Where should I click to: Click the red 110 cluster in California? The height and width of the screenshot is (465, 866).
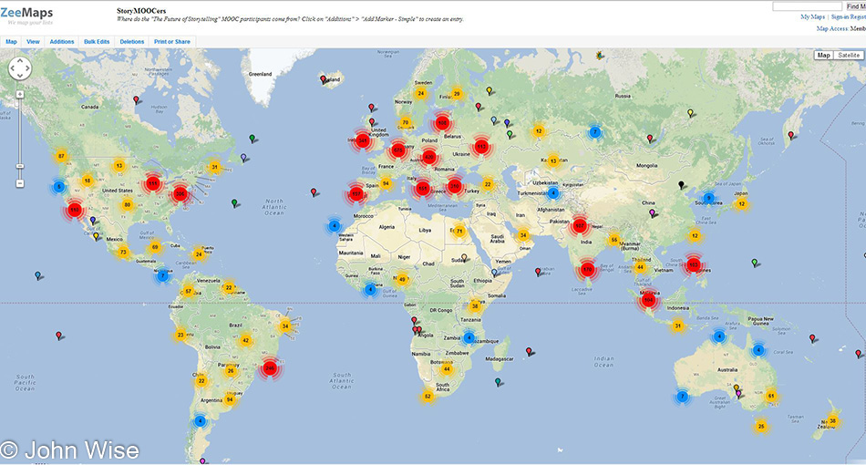click(x=75, y=210)
